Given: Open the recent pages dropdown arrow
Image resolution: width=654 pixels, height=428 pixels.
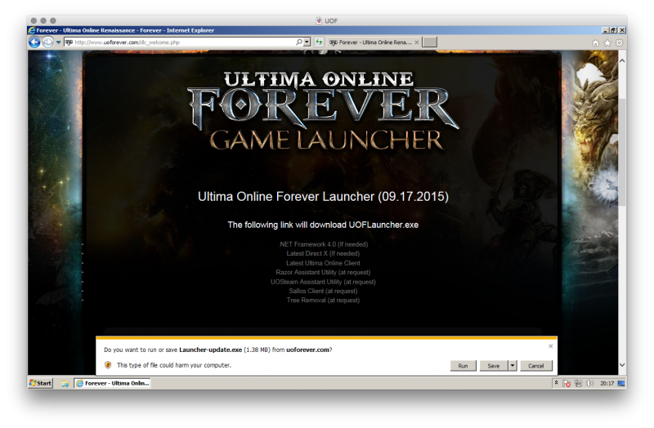Looking at the screenshot, I should point(58,42).
